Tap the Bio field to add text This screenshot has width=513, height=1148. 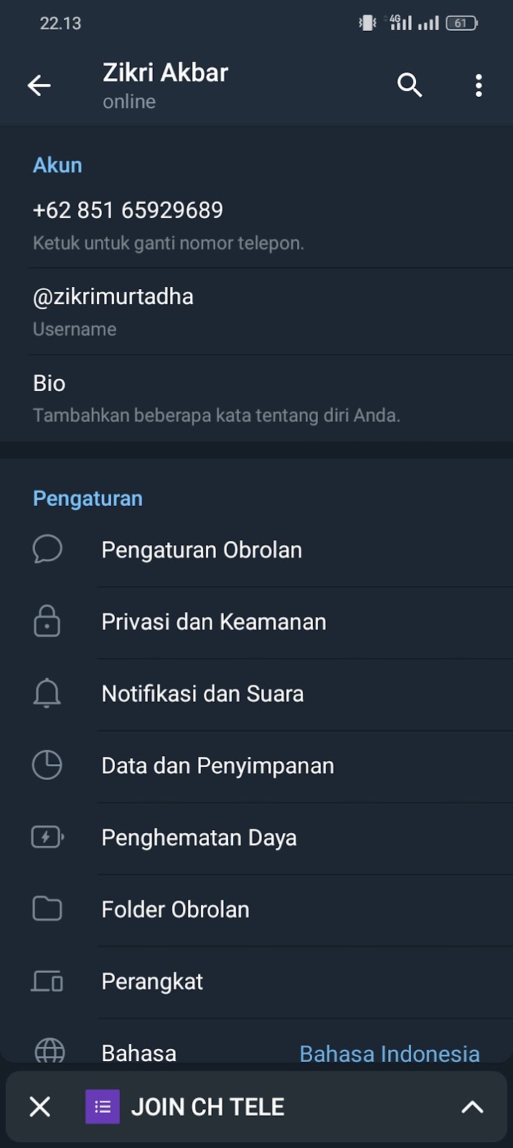pos(49,383)
